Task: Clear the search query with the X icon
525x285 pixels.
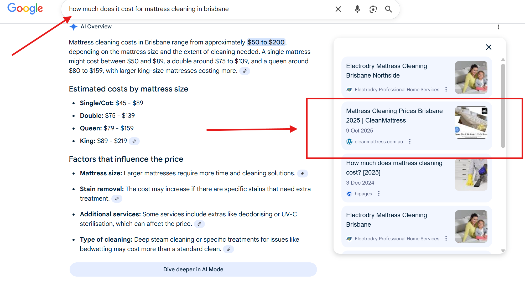Action: point(338,9)
